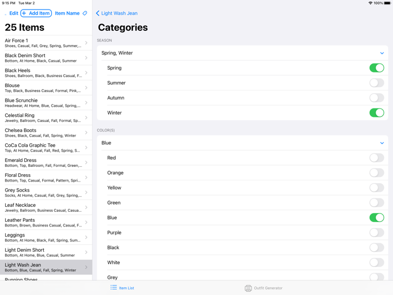Tap the Spring, Winter summary row
Screen dimensions: 393x295
(x=243, y=53)
